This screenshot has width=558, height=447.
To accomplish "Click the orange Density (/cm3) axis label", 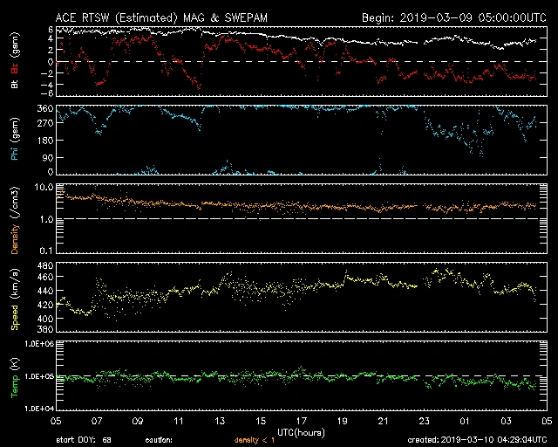I will pos(14,218).
